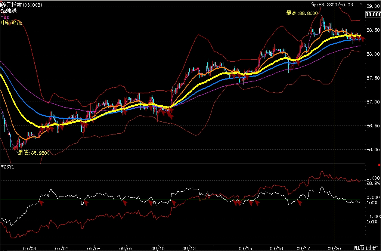The width and height of the screenshot is (381, 251).
Task: Click the 09/13 date on time axis
Action: point(189,248)
